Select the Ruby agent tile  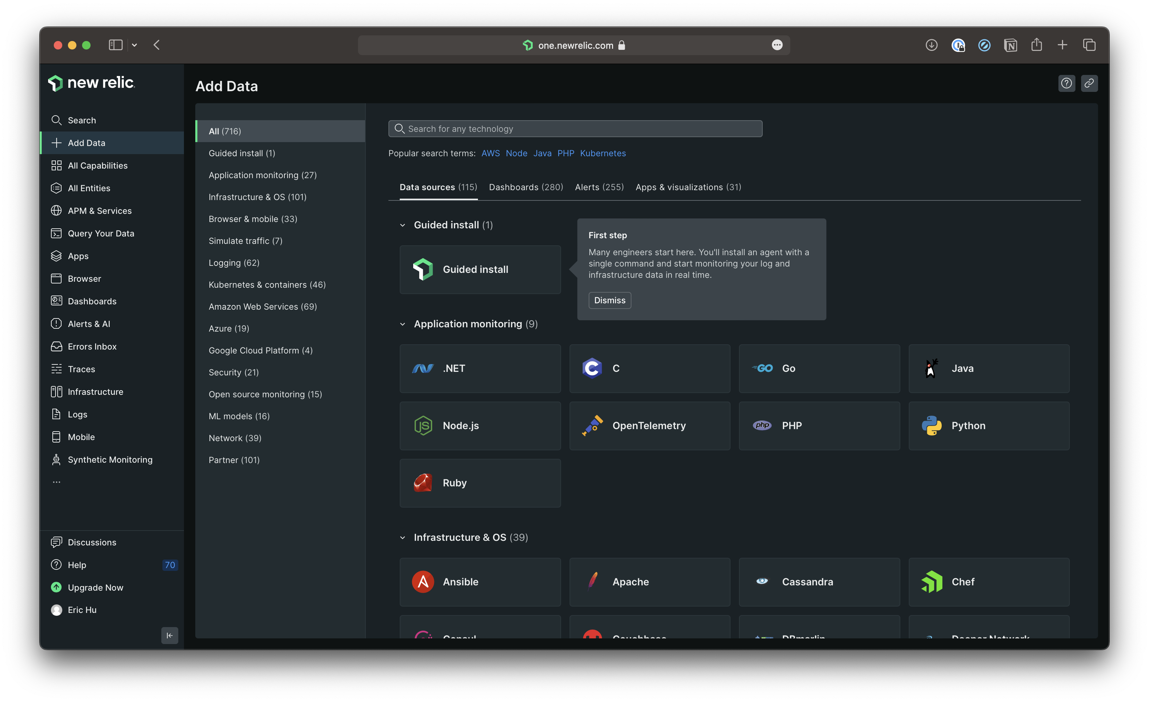(480, 482)
